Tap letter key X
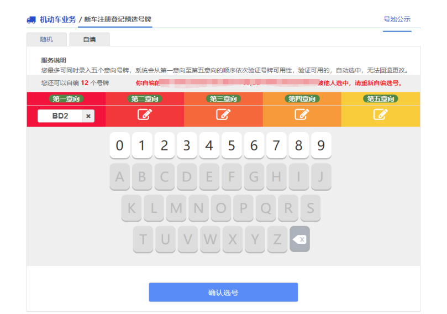 pyautogui.click(x=233, y=239)
